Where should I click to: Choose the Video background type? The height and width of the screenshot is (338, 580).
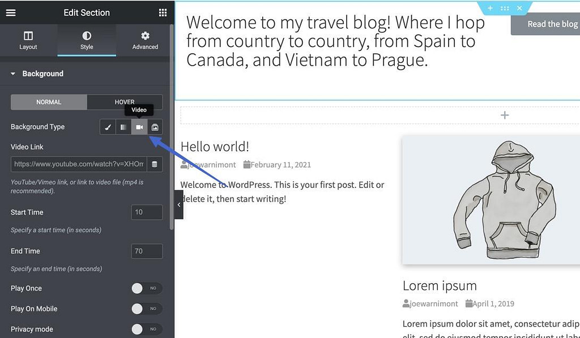click(139, 127)
